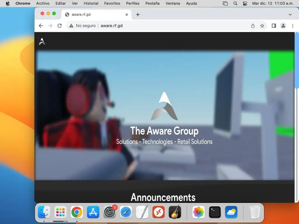The image size is (299, 224).
Task: Click the date and time in menu bar
Action: point(273,3)
